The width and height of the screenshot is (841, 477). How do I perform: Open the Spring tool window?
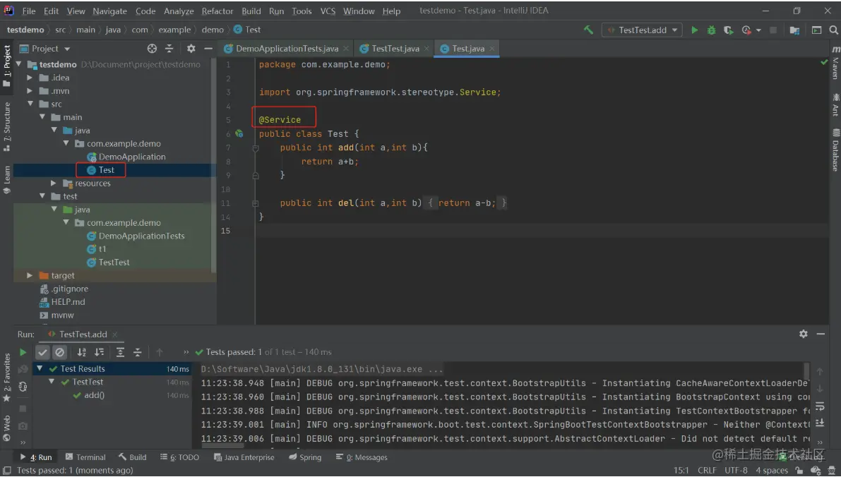(305, 457)
